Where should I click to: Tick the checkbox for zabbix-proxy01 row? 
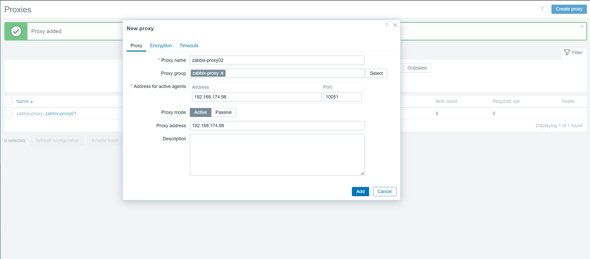pyautogui.click(x=10, y=114)
